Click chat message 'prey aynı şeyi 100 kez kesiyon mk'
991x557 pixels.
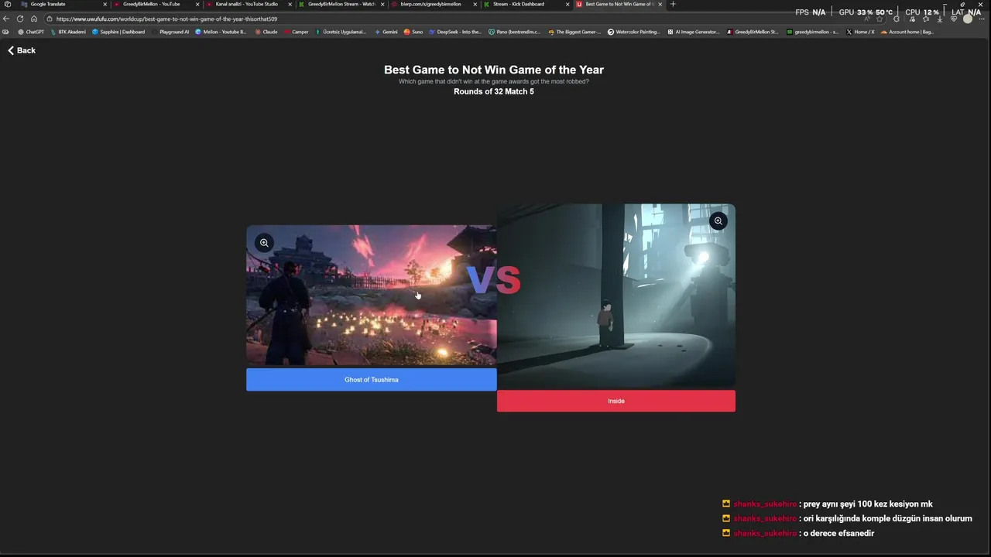pos(868,504)
